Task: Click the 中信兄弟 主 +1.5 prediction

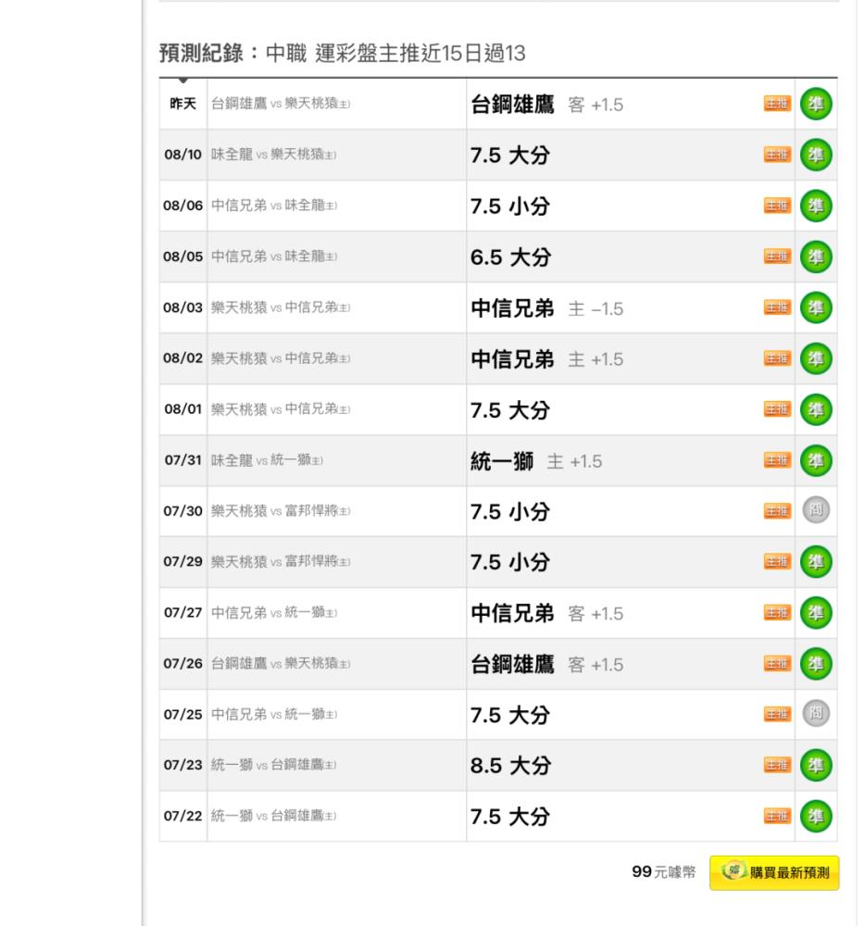Action: [547, 359]
